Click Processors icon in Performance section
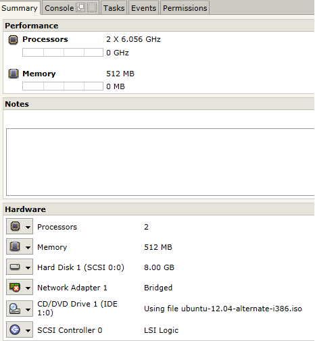Viewport: 315px width, 341px height. [13, 40]
